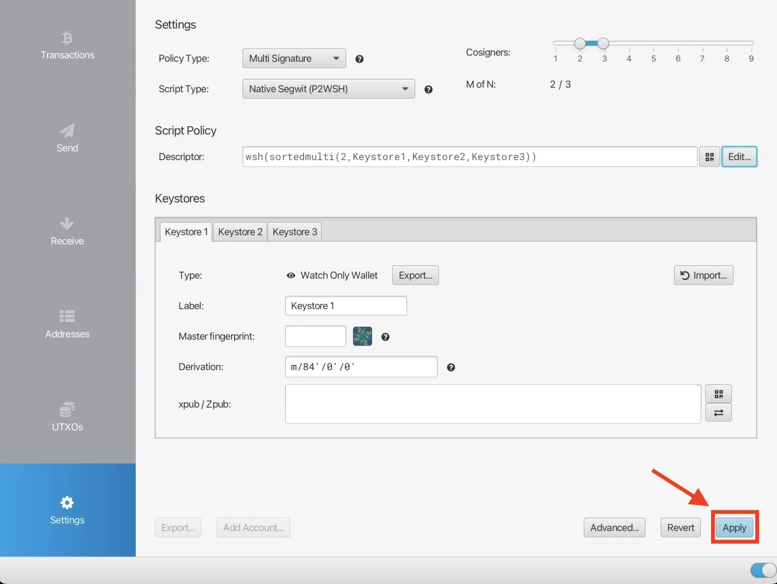Open the Policy Type dropdown
Viewport: 777px width, 584px height.
click(294, 58)
